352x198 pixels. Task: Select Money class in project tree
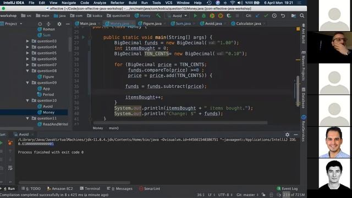(48, 112)
